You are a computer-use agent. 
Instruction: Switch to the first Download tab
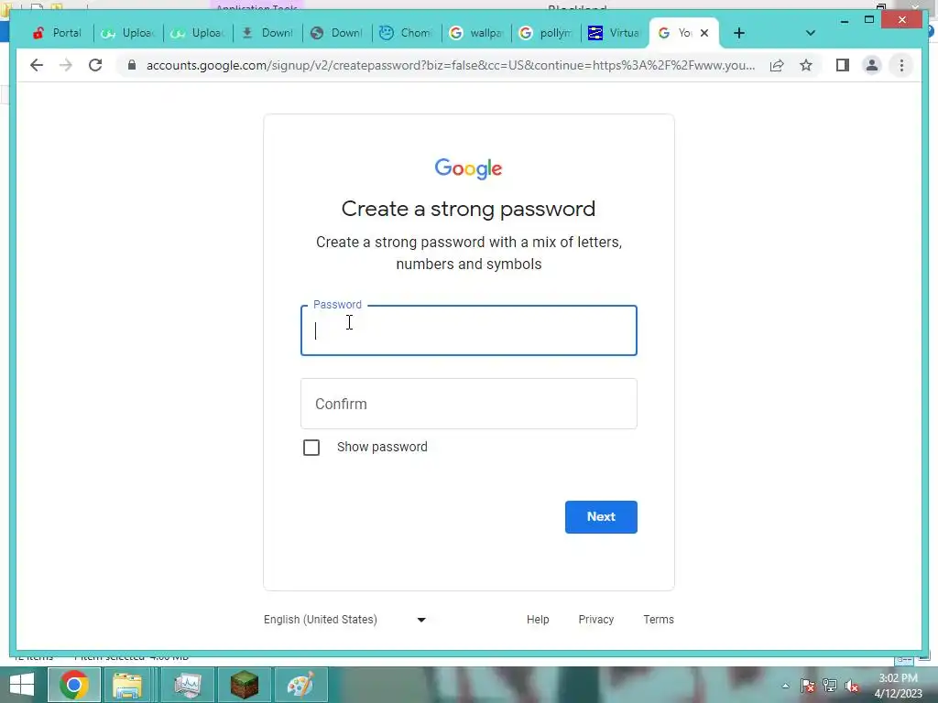(x=267, y=33)
